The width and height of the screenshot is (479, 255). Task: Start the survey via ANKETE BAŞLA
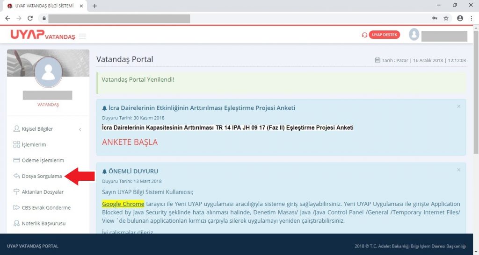(130, 142)
